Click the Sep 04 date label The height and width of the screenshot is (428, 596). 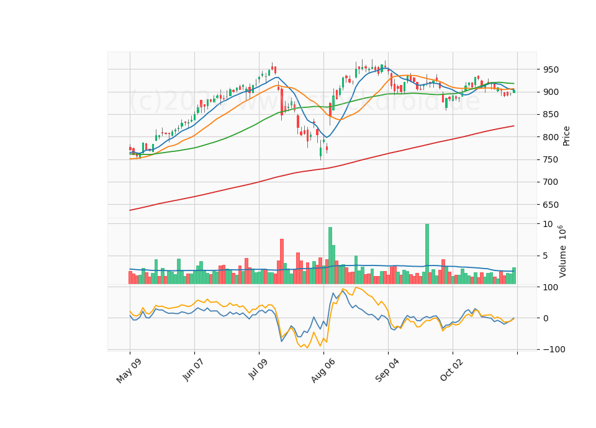pos(387,371)
